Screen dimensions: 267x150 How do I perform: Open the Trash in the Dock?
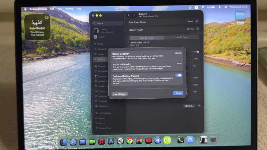click(x=213, y=139)
